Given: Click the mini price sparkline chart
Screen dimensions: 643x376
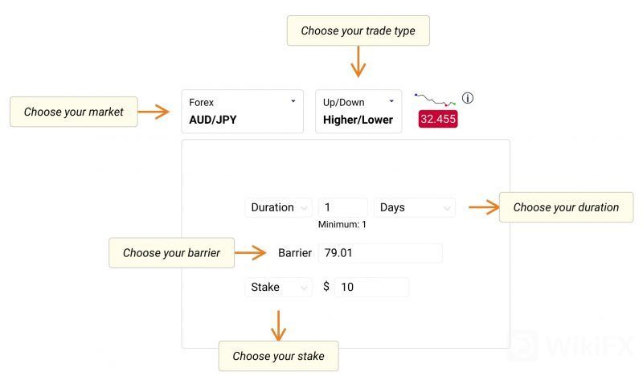Looking at the screenshot, I should click(x=435, y=100).
